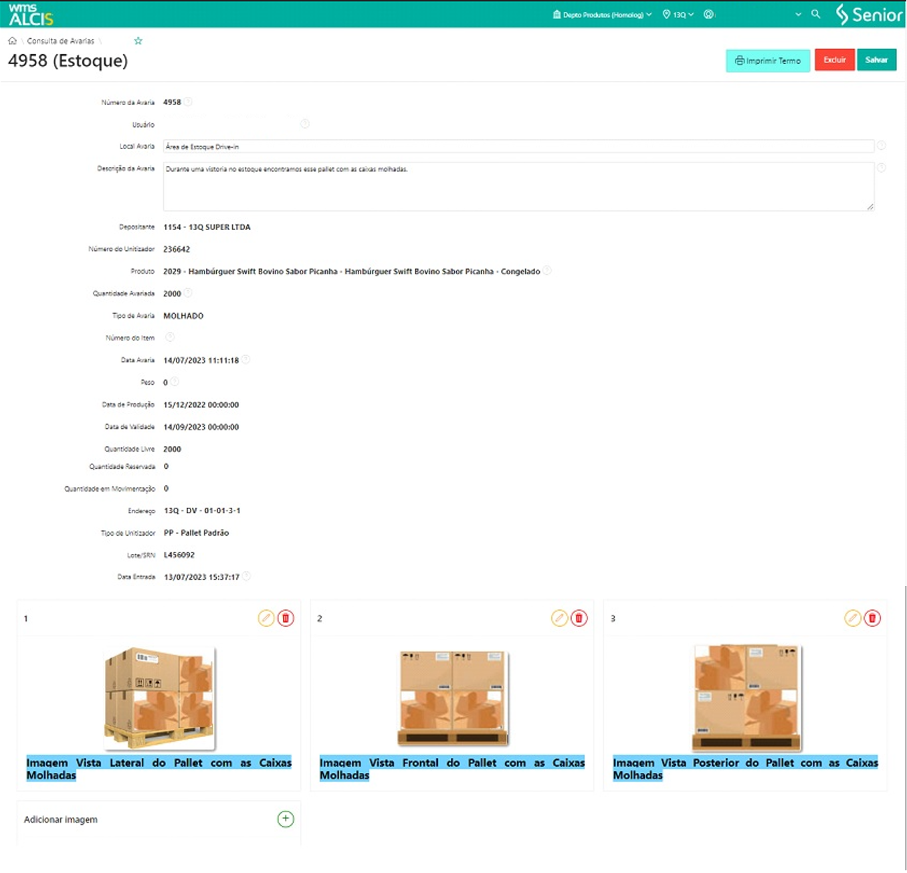
Task: Click the date '14/07/2023 11:11:18'
Action: pyautogui.click(x=201, y=360)
